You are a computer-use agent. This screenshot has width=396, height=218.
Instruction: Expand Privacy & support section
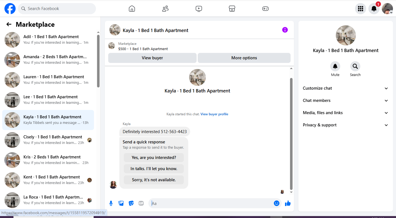[346, 125]
